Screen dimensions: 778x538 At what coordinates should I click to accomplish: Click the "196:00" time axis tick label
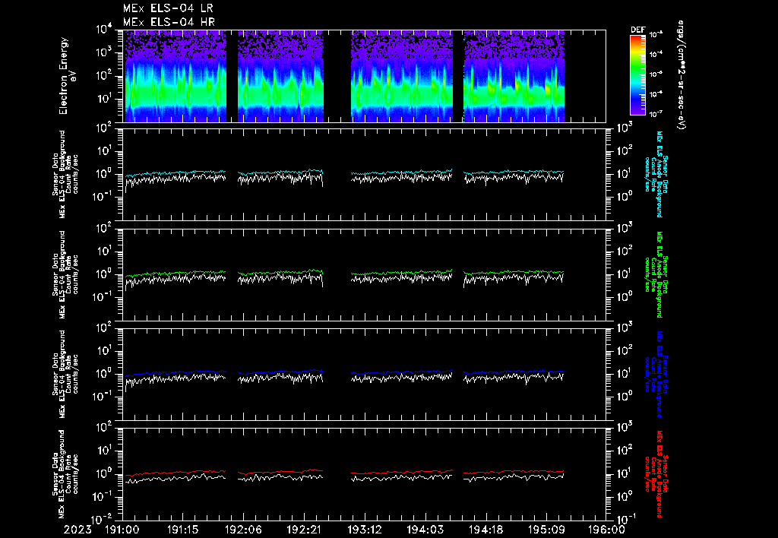coord(606,530)
